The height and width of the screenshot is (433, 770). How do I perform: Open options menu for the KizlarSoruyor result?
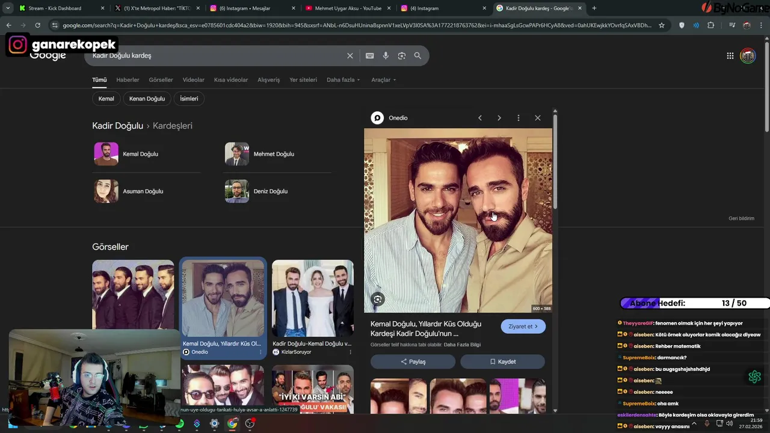pos(350,352)
